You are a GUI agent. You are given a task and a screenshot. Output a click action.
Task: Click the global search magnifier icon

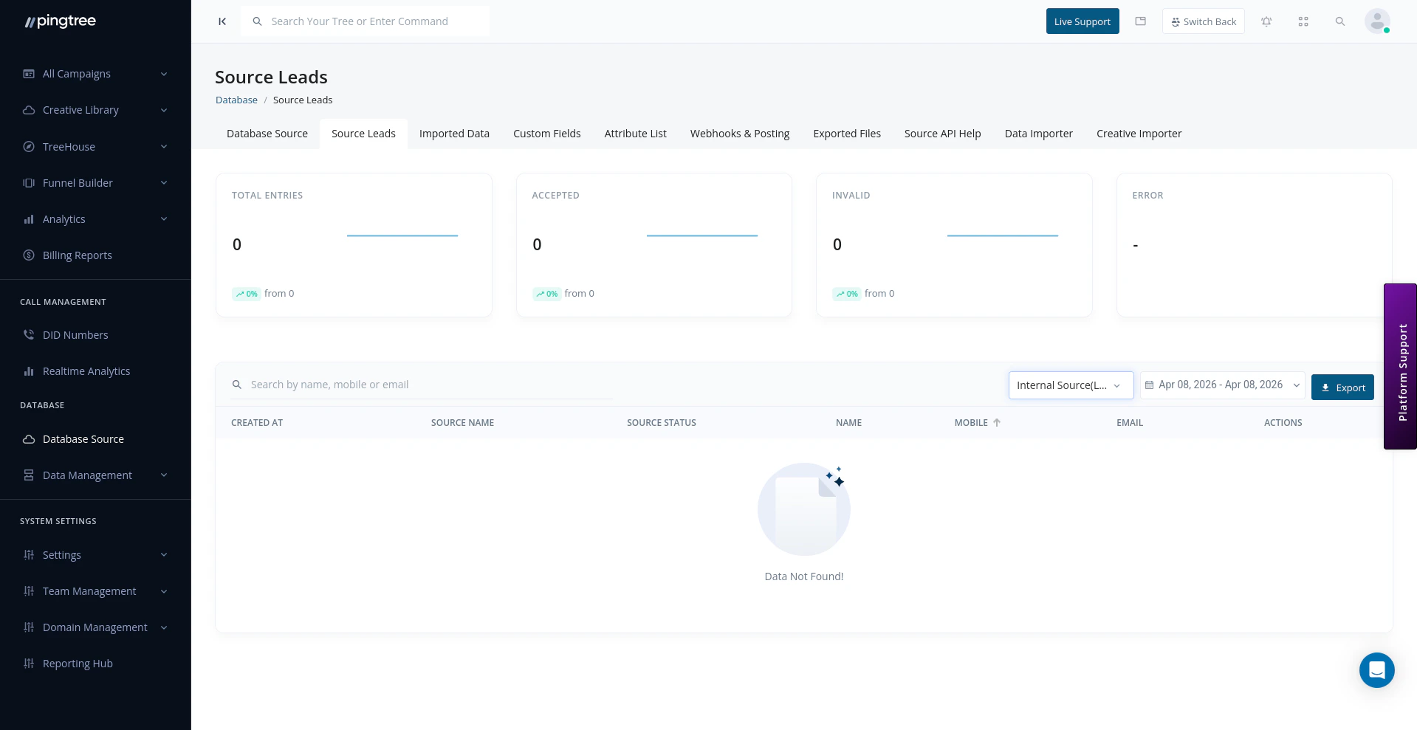[x=1340, y=21]
